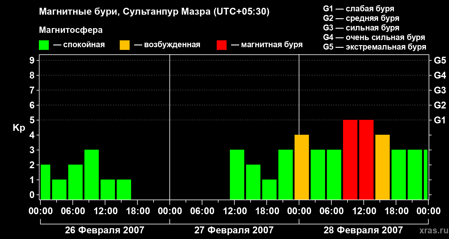Click the '26 Февраля 2007' date label

104,230
